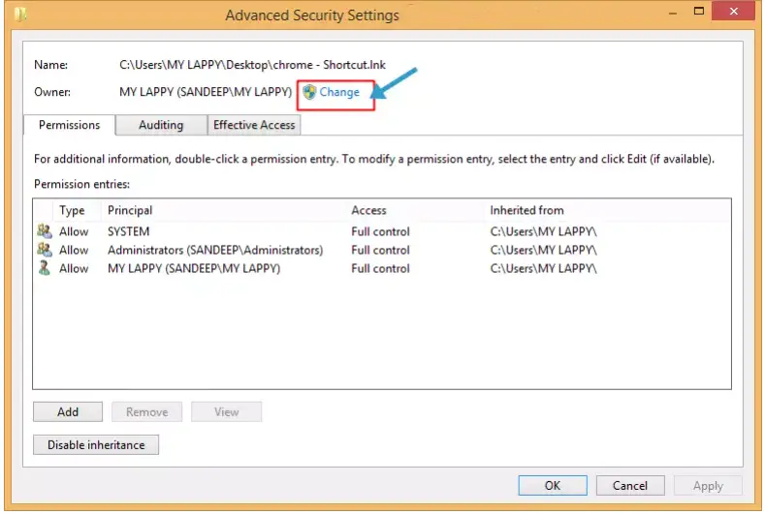Select the Permissions tab
The image size is (765, 514).
click(x=69, y=125)
